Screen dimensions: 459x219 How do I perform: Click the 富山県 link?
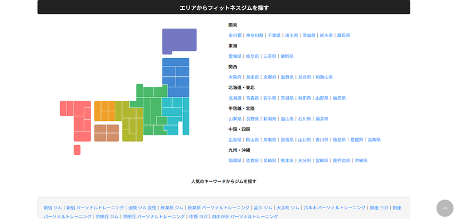tap(287, 119)
